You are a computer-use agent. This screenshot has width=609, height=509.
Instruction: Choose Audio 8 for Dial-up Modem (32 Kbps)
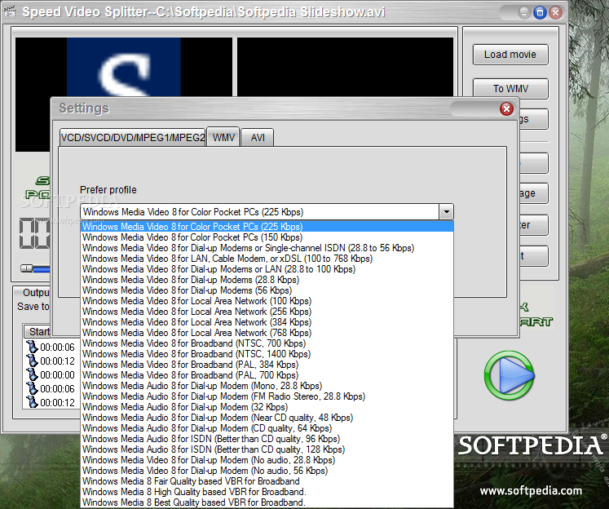click(267, 407)
